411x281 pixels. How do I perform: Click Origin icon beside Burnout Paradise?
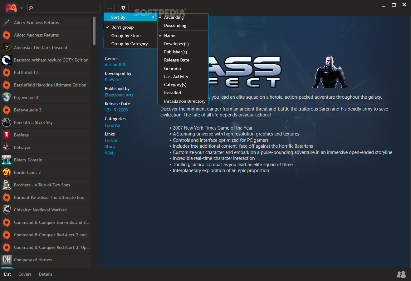(7, 197)
